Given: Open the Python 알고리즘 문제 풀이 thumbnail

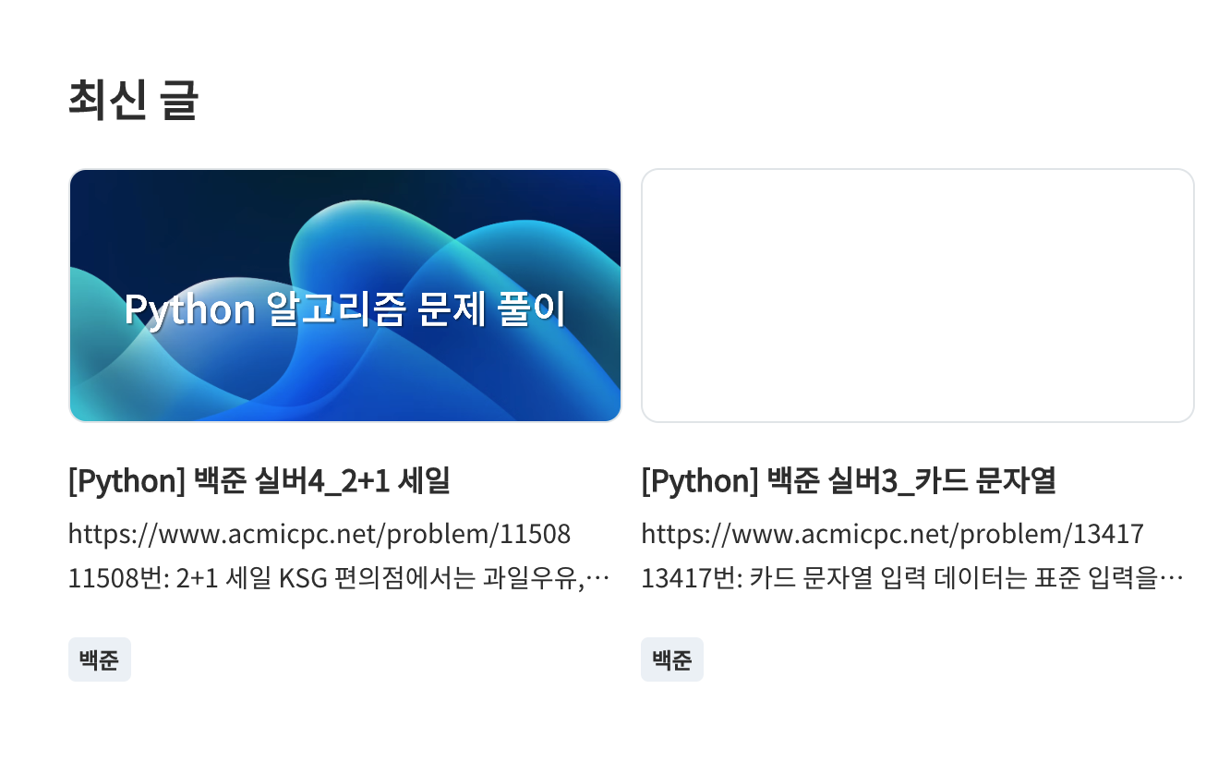Looking at the screenshot, I should coord(345,296).
